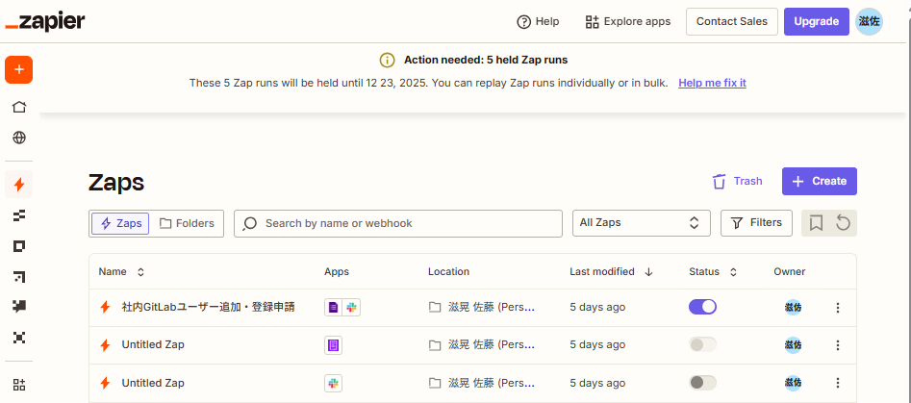Image resolution: width=911 pixels, height=403 pixels.
Task: Open the globe Discover icon in sidebar
Action: click(x=19, y=138)
